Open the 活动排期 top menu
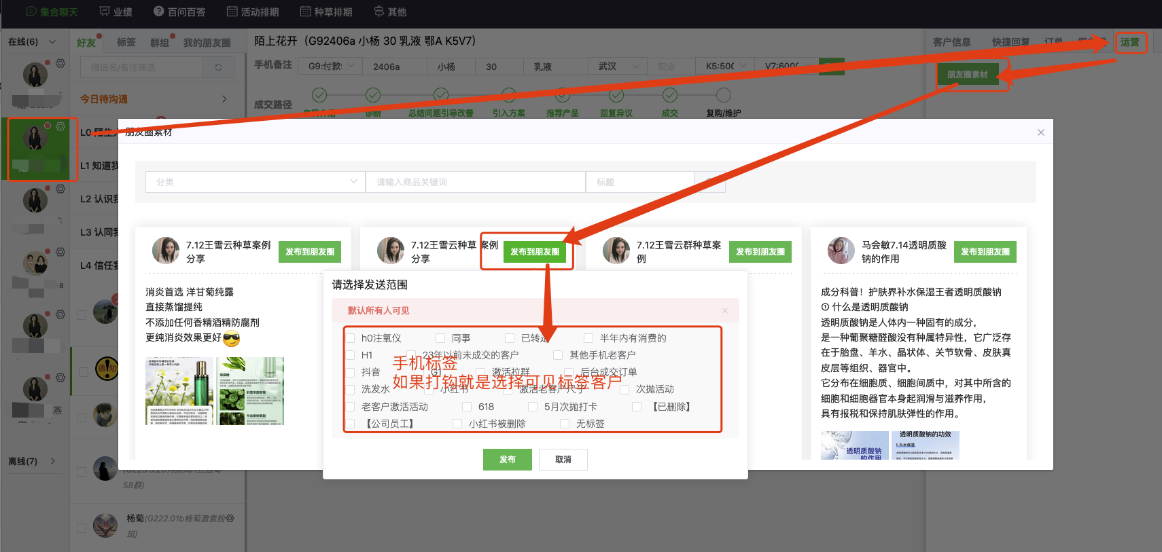 tap(253, 12)
